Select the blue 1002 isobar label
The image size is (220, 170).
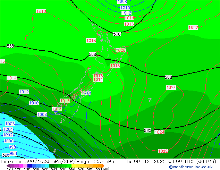(8, 135)
